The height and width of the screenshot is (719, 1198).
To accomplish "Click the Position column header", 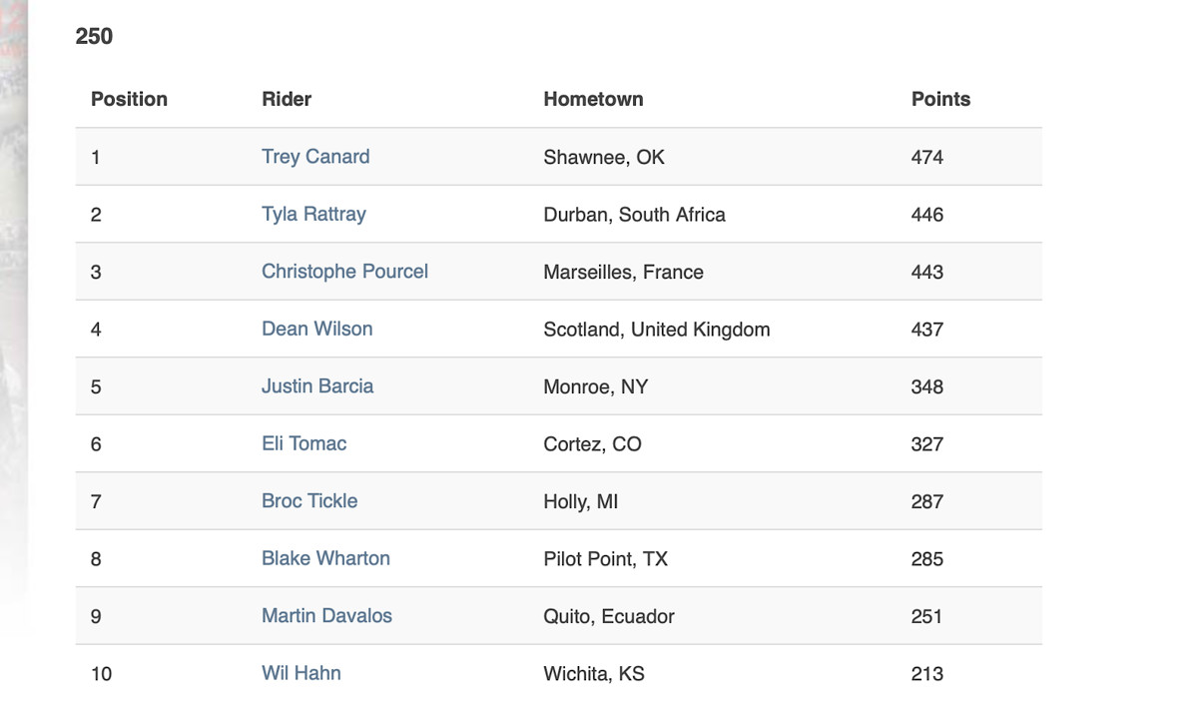I will [x=129, y=99].
